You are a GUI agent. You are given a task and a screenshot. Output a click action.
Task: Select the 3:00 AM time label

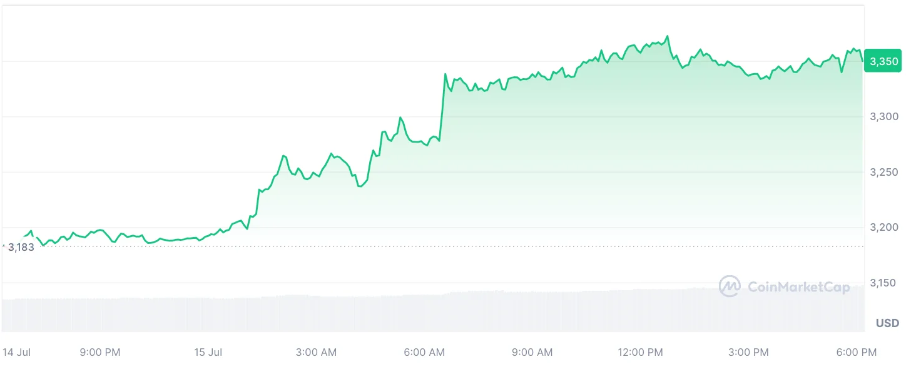pyautogui.click(x=316, y=352)
